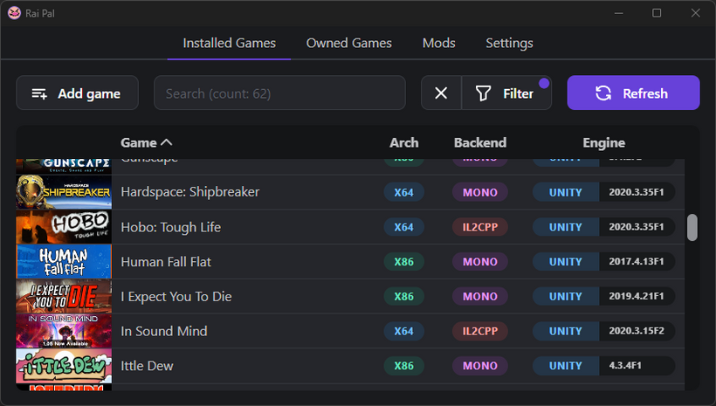Click the Rai Pal app icon in title bar
716x406 pixels.
click(x=13, y=13)
